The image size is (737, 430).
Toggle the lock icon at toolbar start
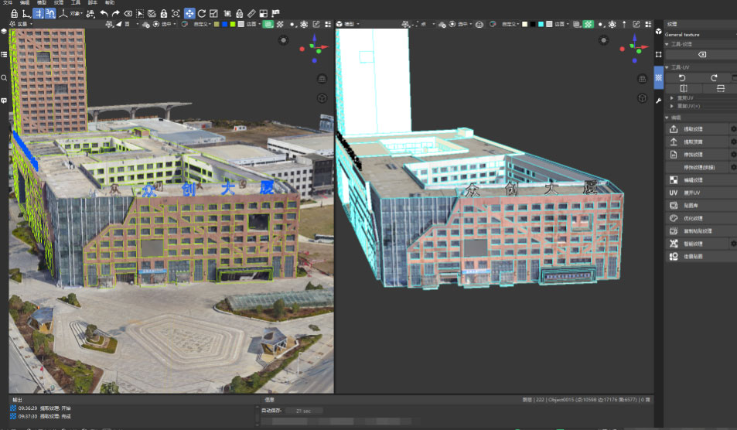(x=14, y=13)
